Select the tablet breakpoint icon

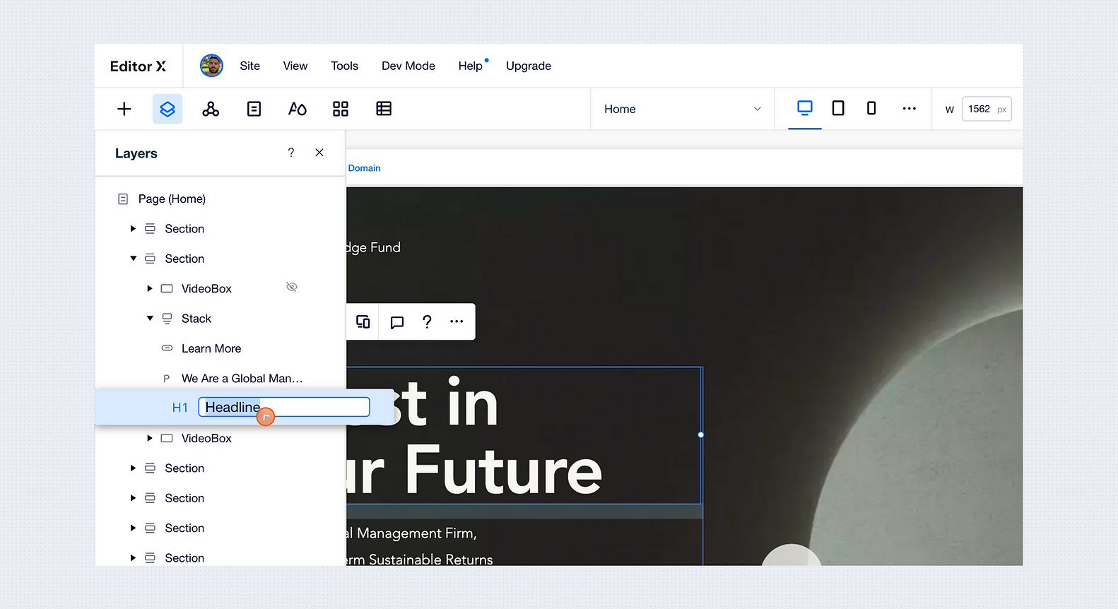click(838, 108)
